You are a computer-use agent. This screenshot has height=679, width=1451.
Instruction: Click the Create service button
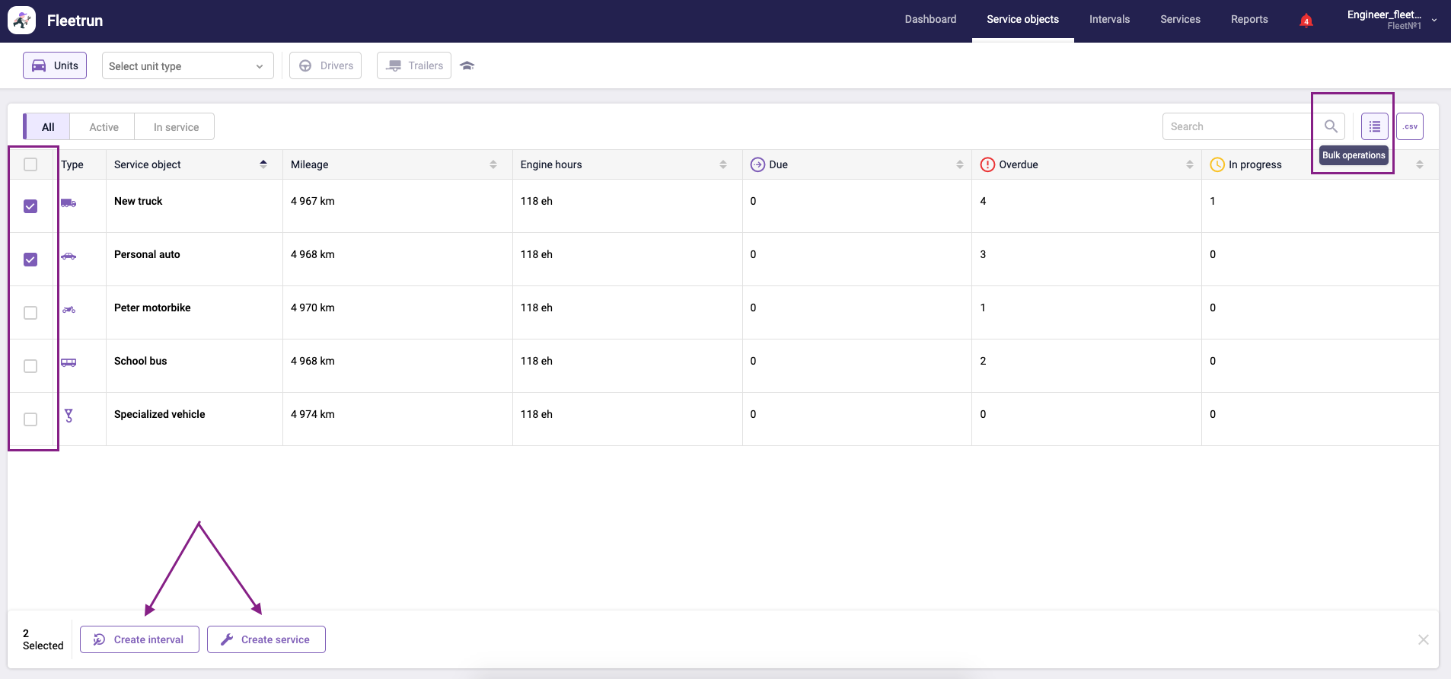(x=266, y=639)
